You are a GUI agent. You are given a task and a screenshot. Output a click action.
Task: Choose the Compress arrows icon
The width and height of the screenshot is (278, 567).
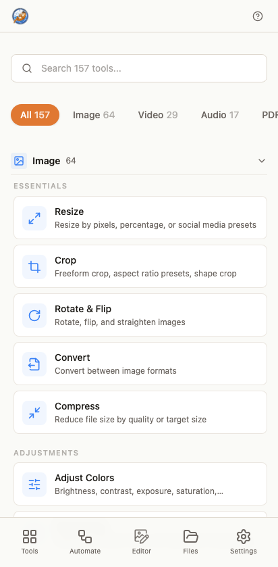(34, 413)
